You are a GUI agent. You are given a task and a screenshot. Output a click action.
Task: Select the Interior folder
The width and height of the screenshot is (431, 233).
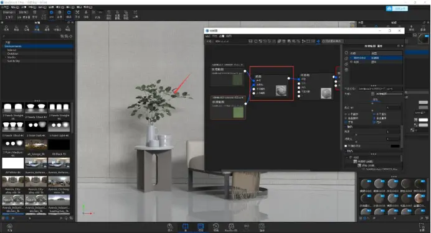[12, 50]
